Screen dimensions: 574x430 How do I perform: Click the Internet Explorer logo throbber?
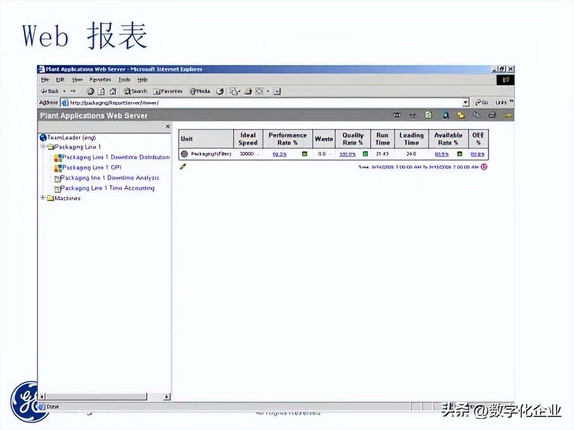tap(505, 80)
